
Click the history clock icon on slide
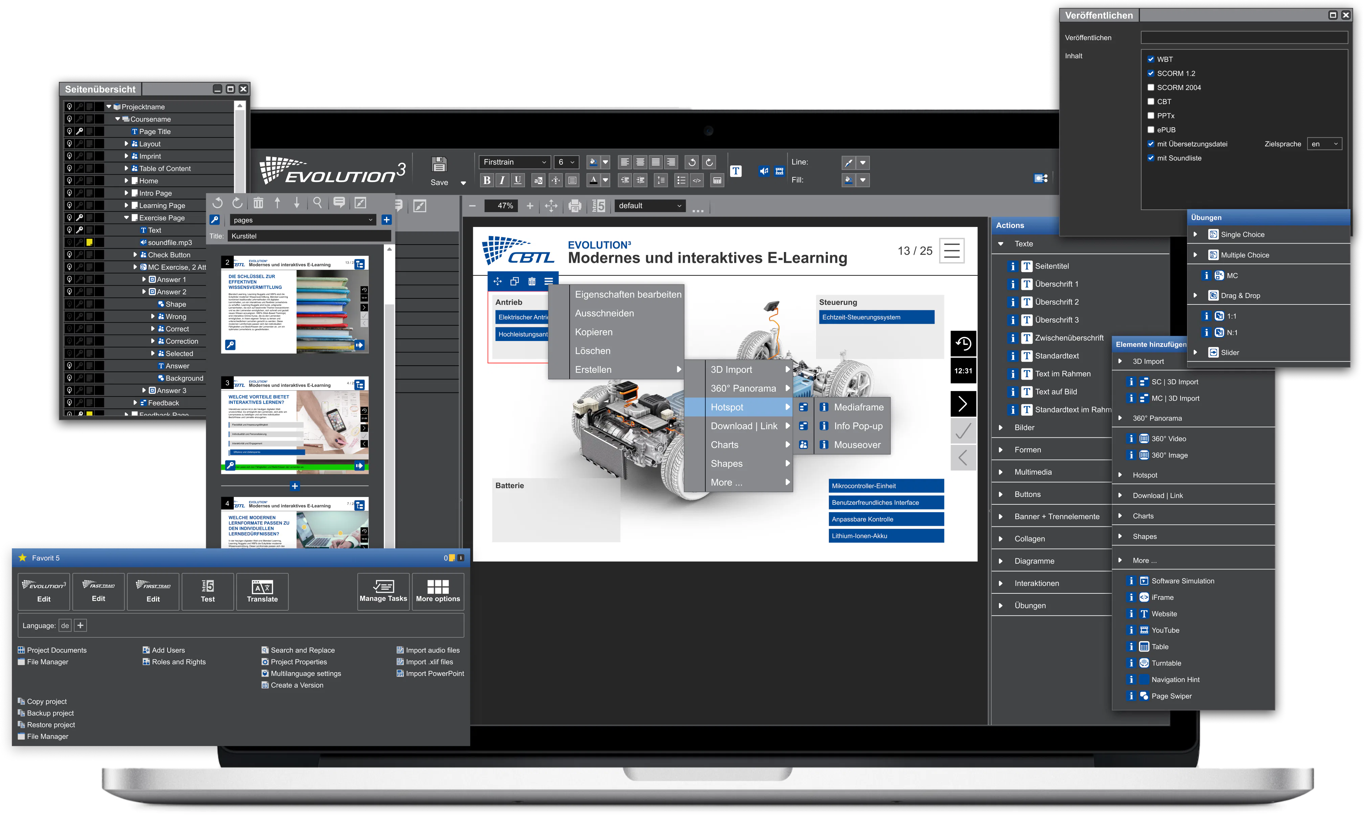(963, 343)
